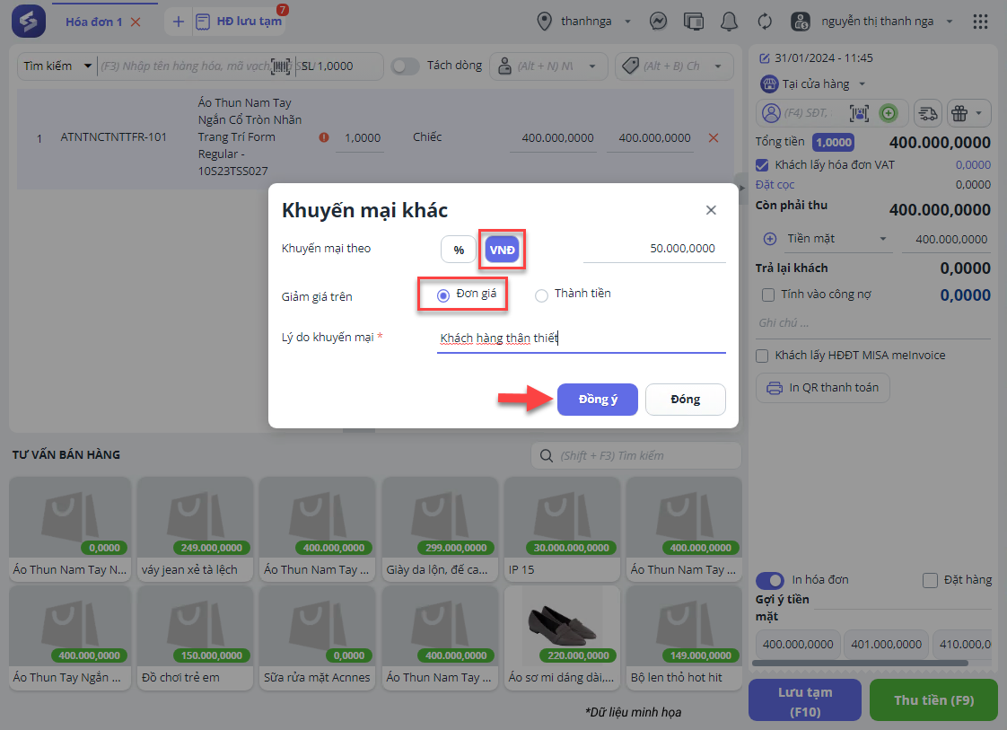Check Khách lấy HĐĐT MISA meInvoice
Image resolution: width=1007 pixels, height=730 pixels.
coord(762,356)
